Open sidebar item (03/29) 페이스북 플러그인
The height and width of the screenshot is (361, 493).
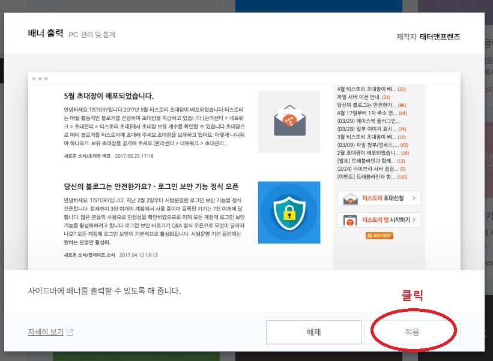coord(369,121)
